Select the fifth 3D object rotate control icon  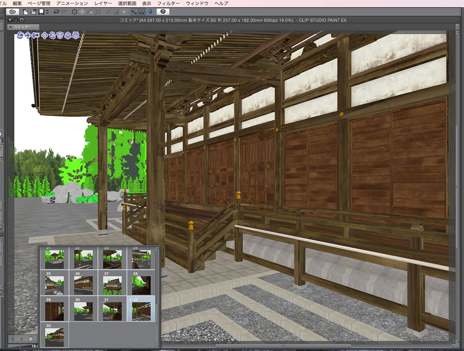point(52,36)
